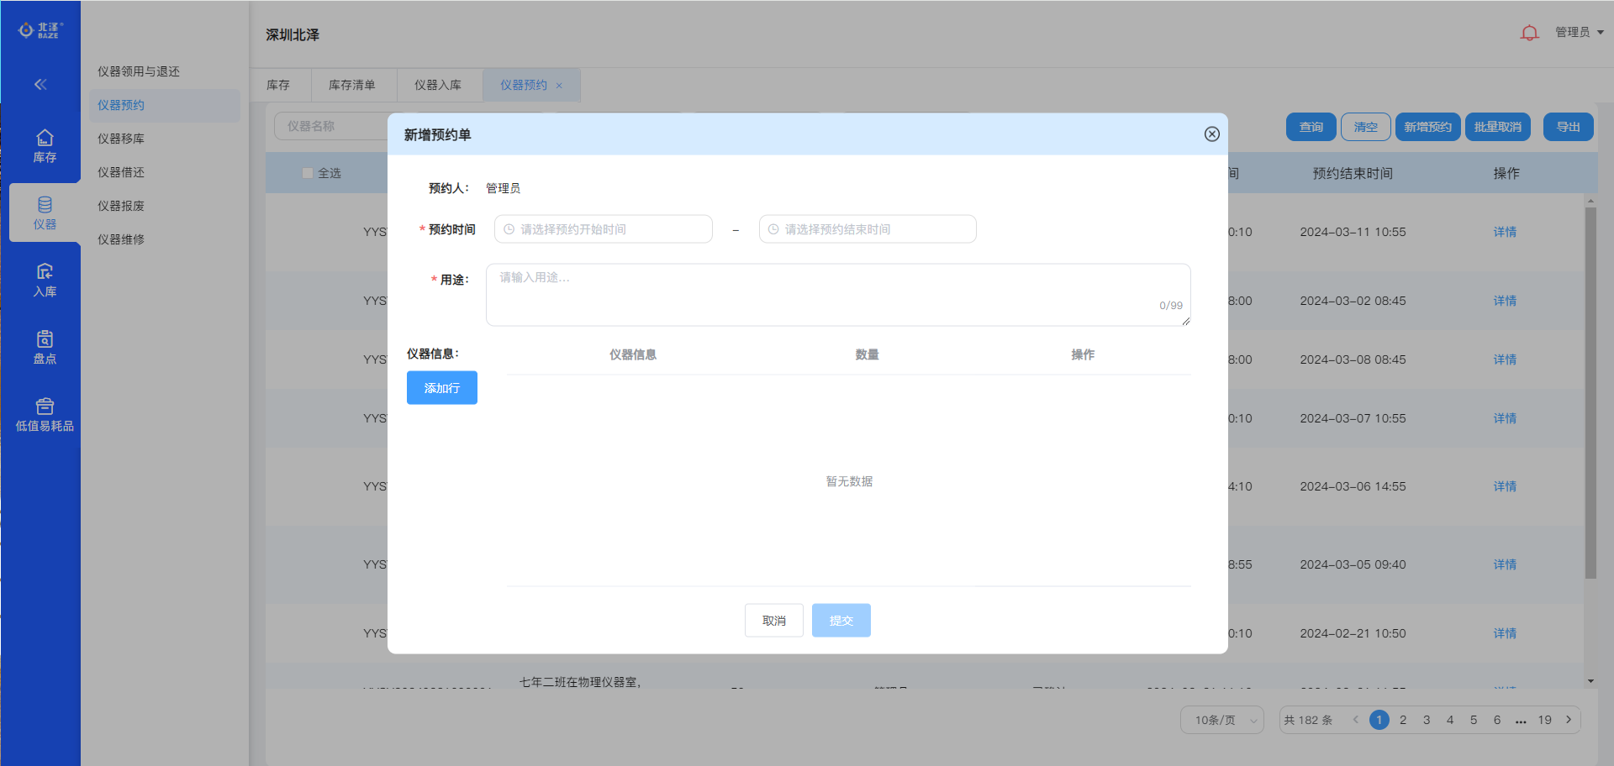Click the vertical table scrollbar

click(x=1590, y=393)
